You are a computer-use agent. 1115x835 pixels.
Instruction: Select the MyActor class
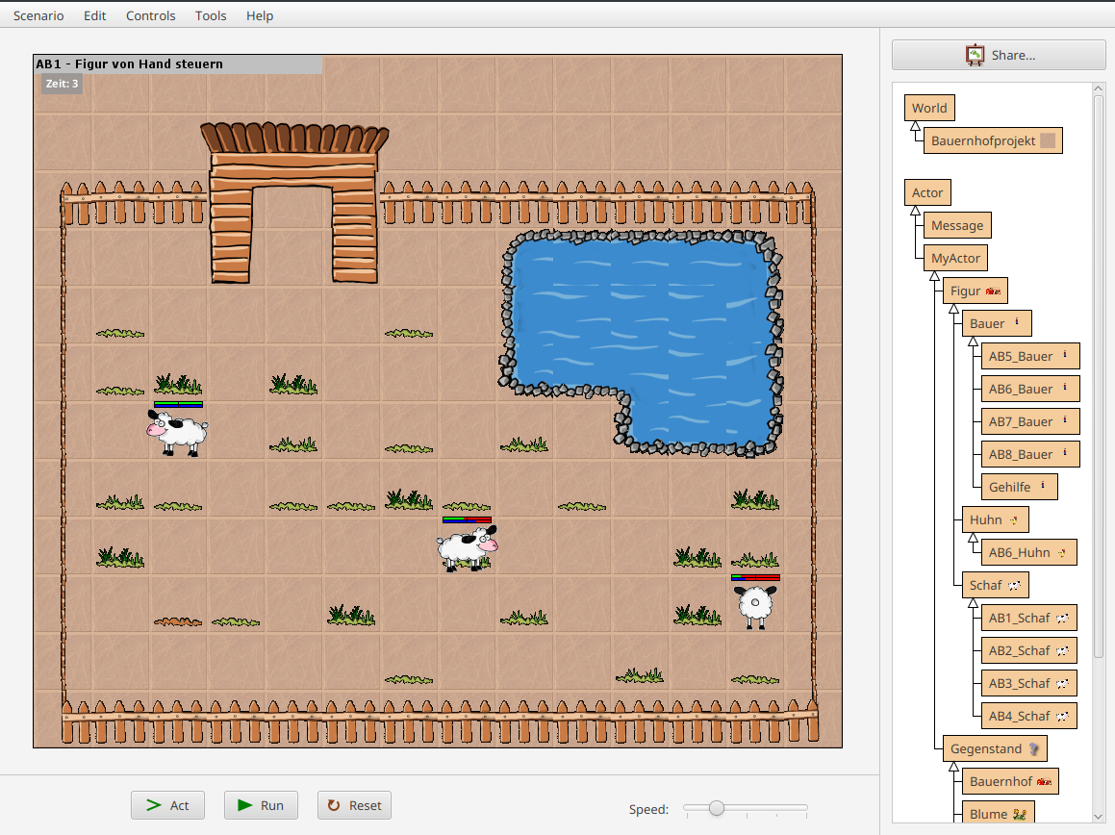[x=955, y=258]
